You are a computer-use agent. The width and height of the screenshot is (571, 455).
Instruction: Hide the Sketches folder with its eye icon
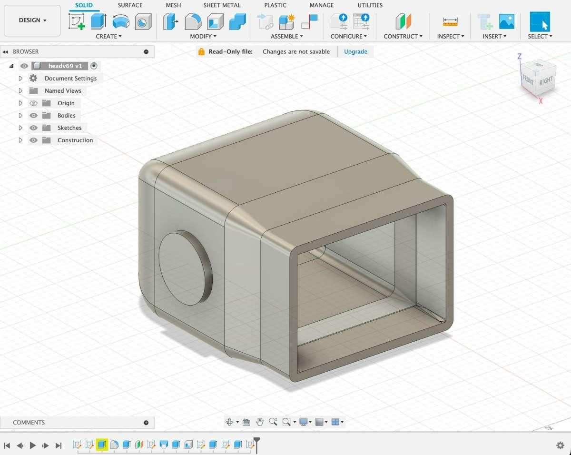coord(33,128)
